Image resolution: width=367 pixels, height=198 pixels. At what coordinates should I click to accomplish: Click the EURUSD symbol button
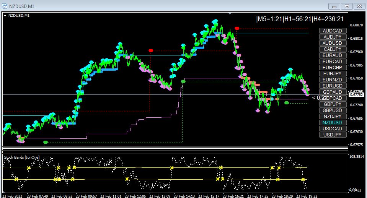[333, 86]
